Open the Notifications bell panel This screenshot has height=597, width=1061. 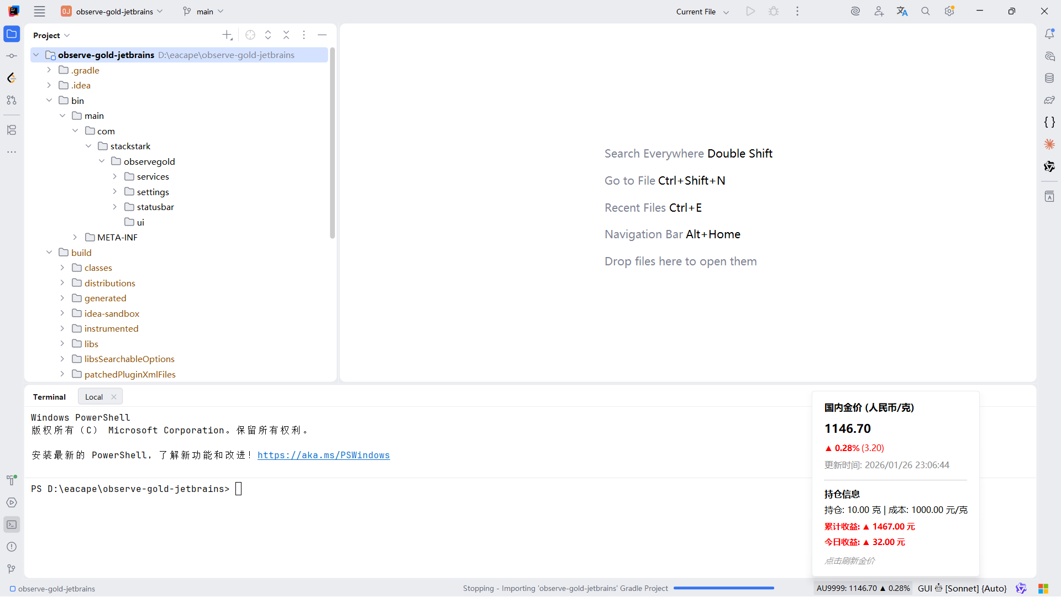[1049, 34]
